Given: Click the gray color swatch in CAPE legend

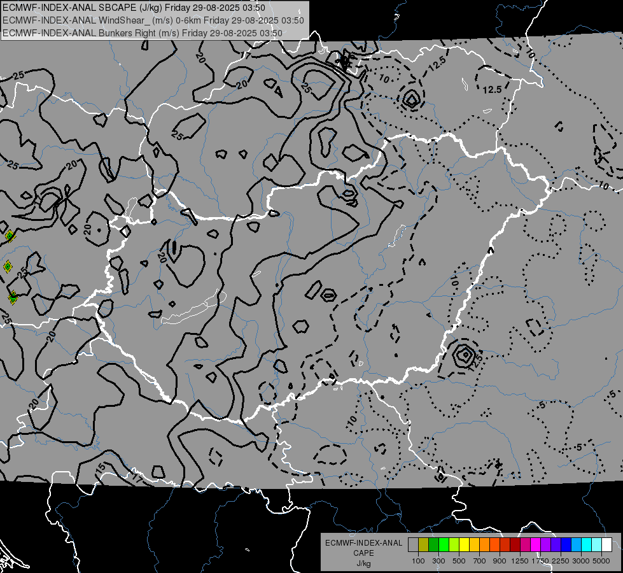Looking at the screenshot, I should (x=413, y=544).
